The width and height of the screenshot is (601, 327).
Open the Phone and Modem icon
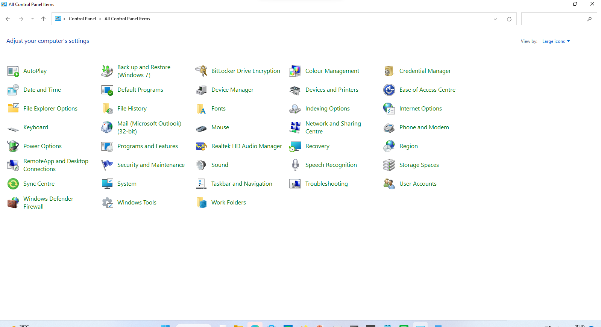click(389, 127)
